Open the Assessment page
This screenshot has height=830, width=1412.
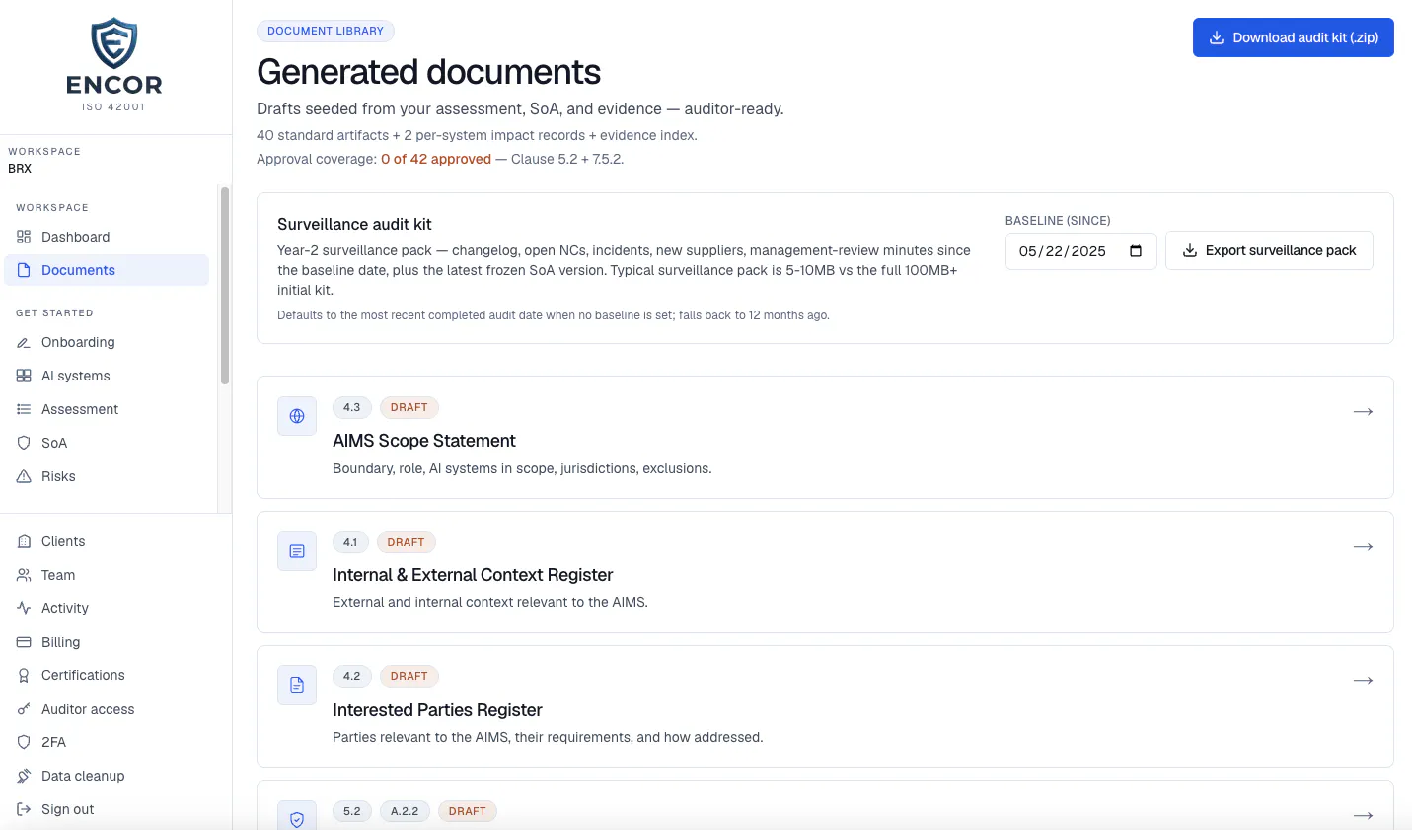pyautogui.click(x=107, y=409)
